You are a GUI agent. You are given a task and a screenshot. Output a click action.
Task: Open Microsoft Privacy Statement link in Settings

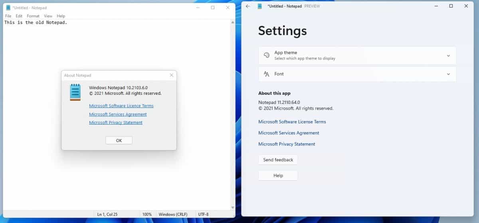pos(287,144)
